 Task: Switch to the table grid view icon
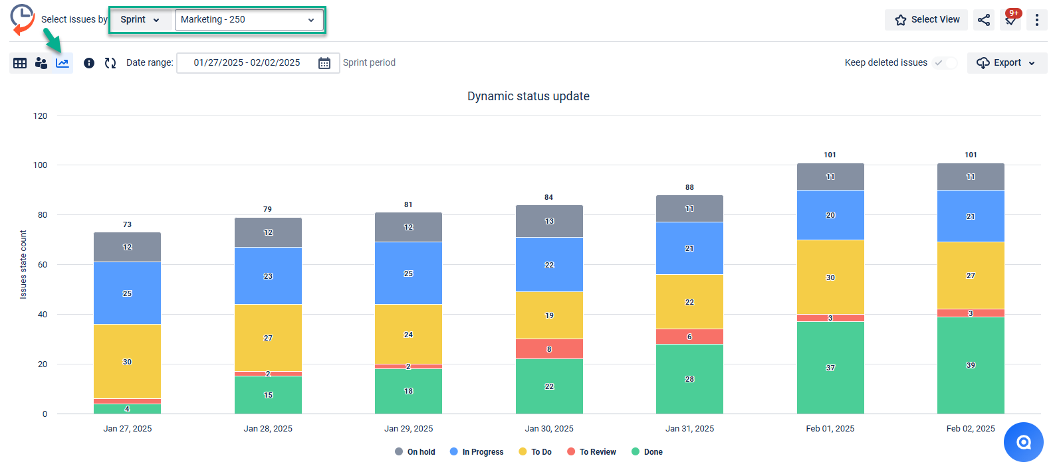pyautogui.click(x=20, y=63)
